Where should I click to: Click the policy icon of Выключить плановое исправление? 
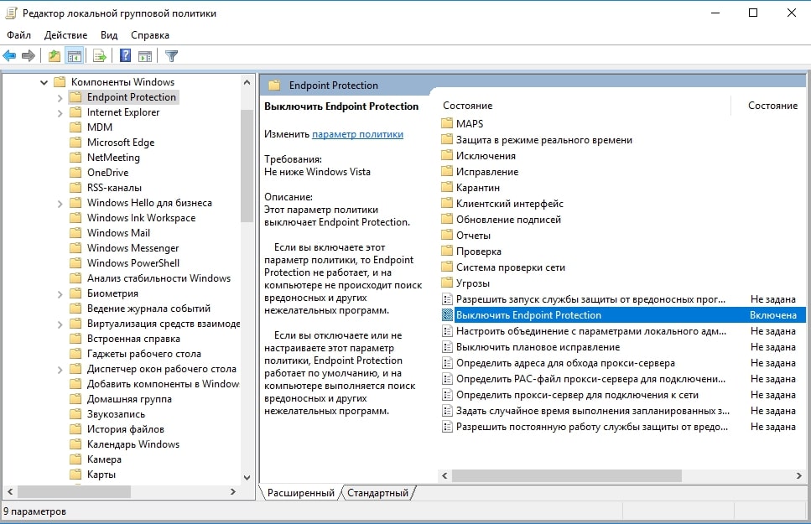(x=447, y=346)
